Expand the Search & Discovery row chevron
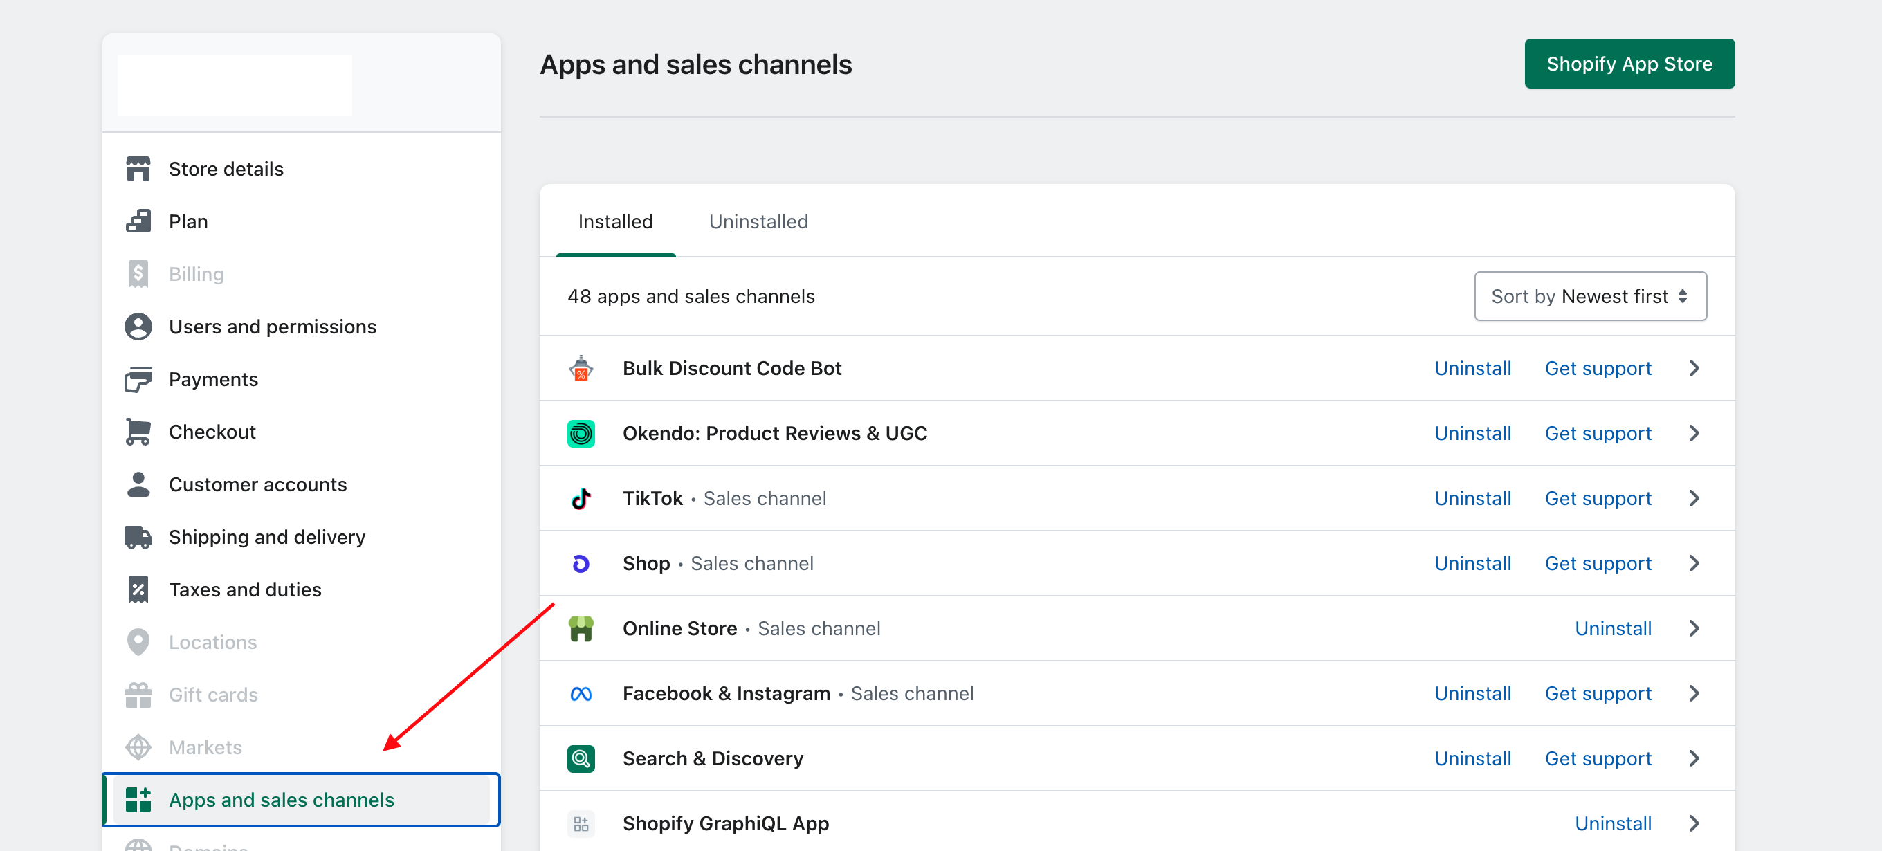1882x851 pixels. [1694, 758]
